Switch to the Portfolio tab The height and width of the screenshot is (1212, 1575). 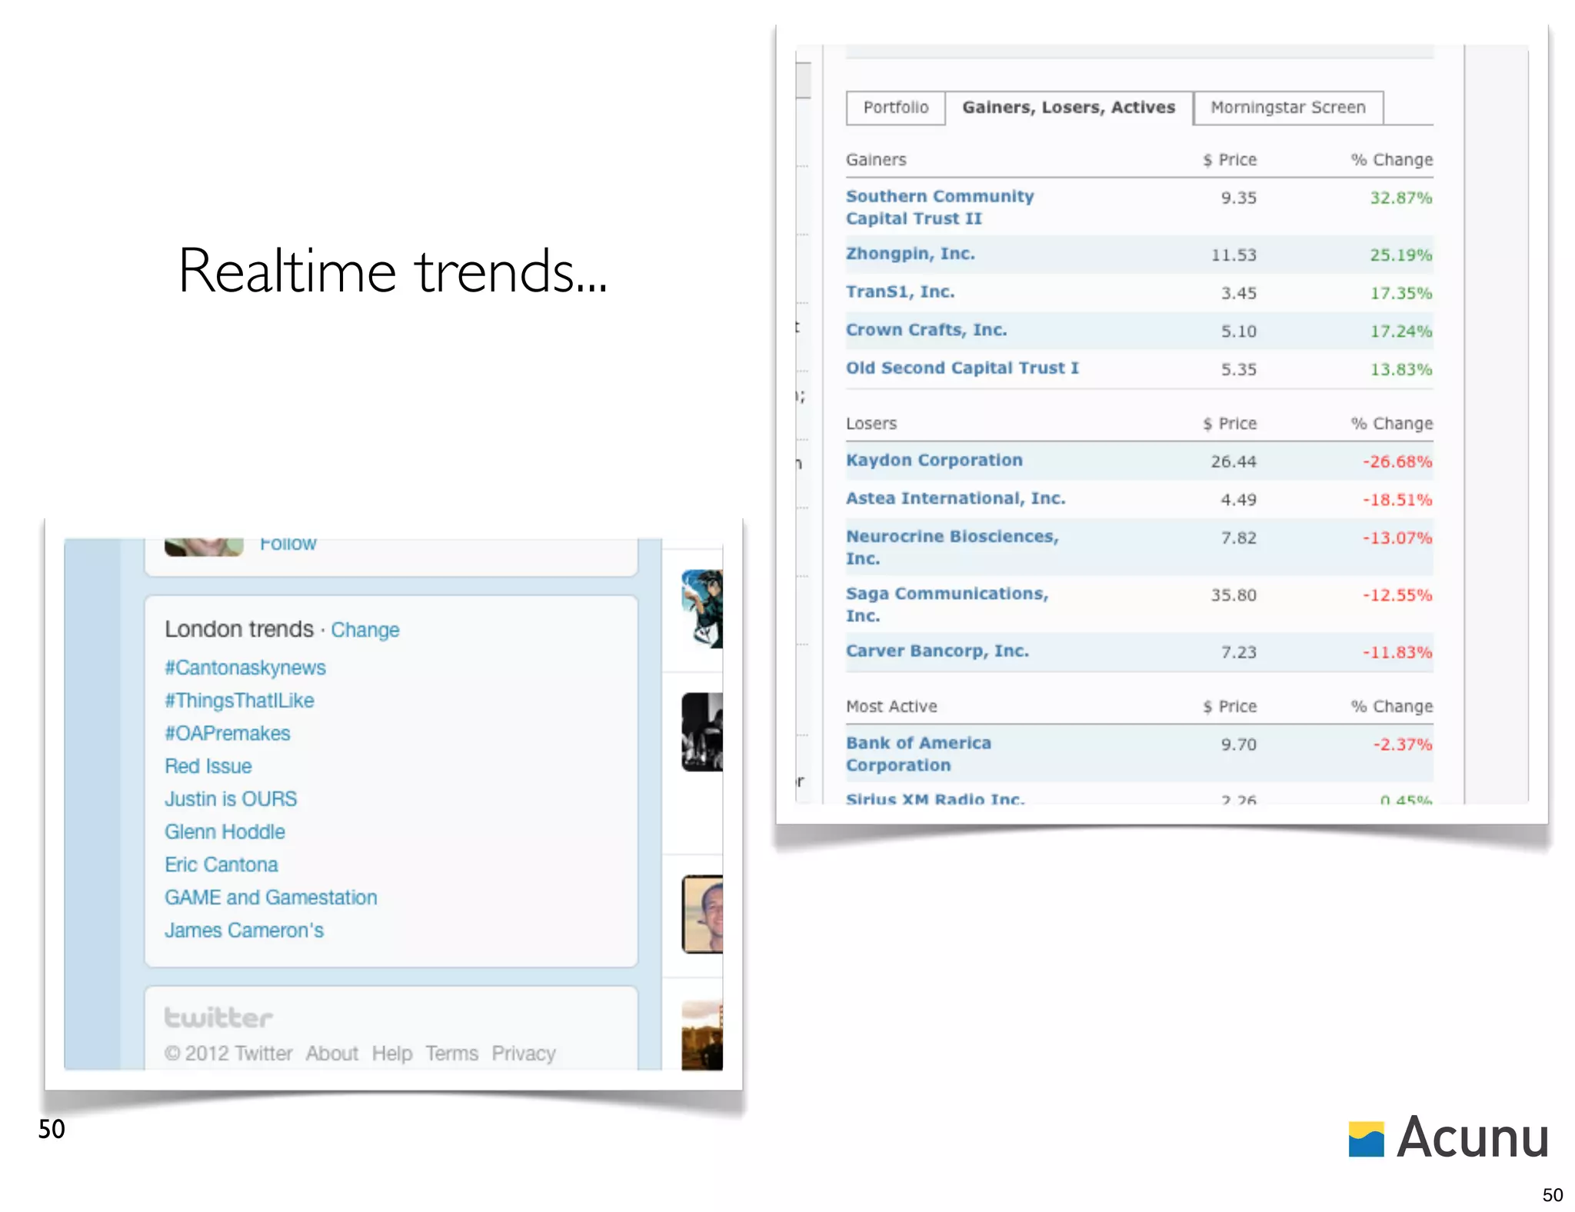pos(895,108)
